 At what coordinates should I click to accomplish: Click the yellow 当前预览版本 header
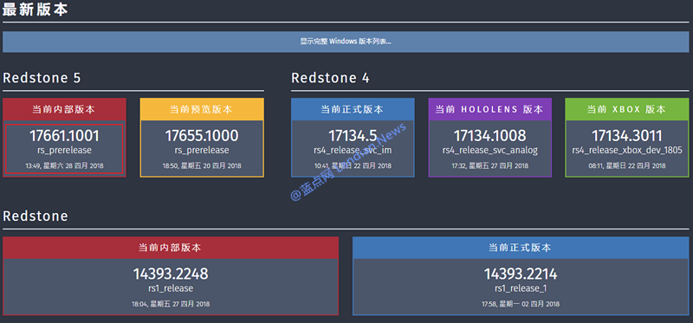click(x=202, y=109)
